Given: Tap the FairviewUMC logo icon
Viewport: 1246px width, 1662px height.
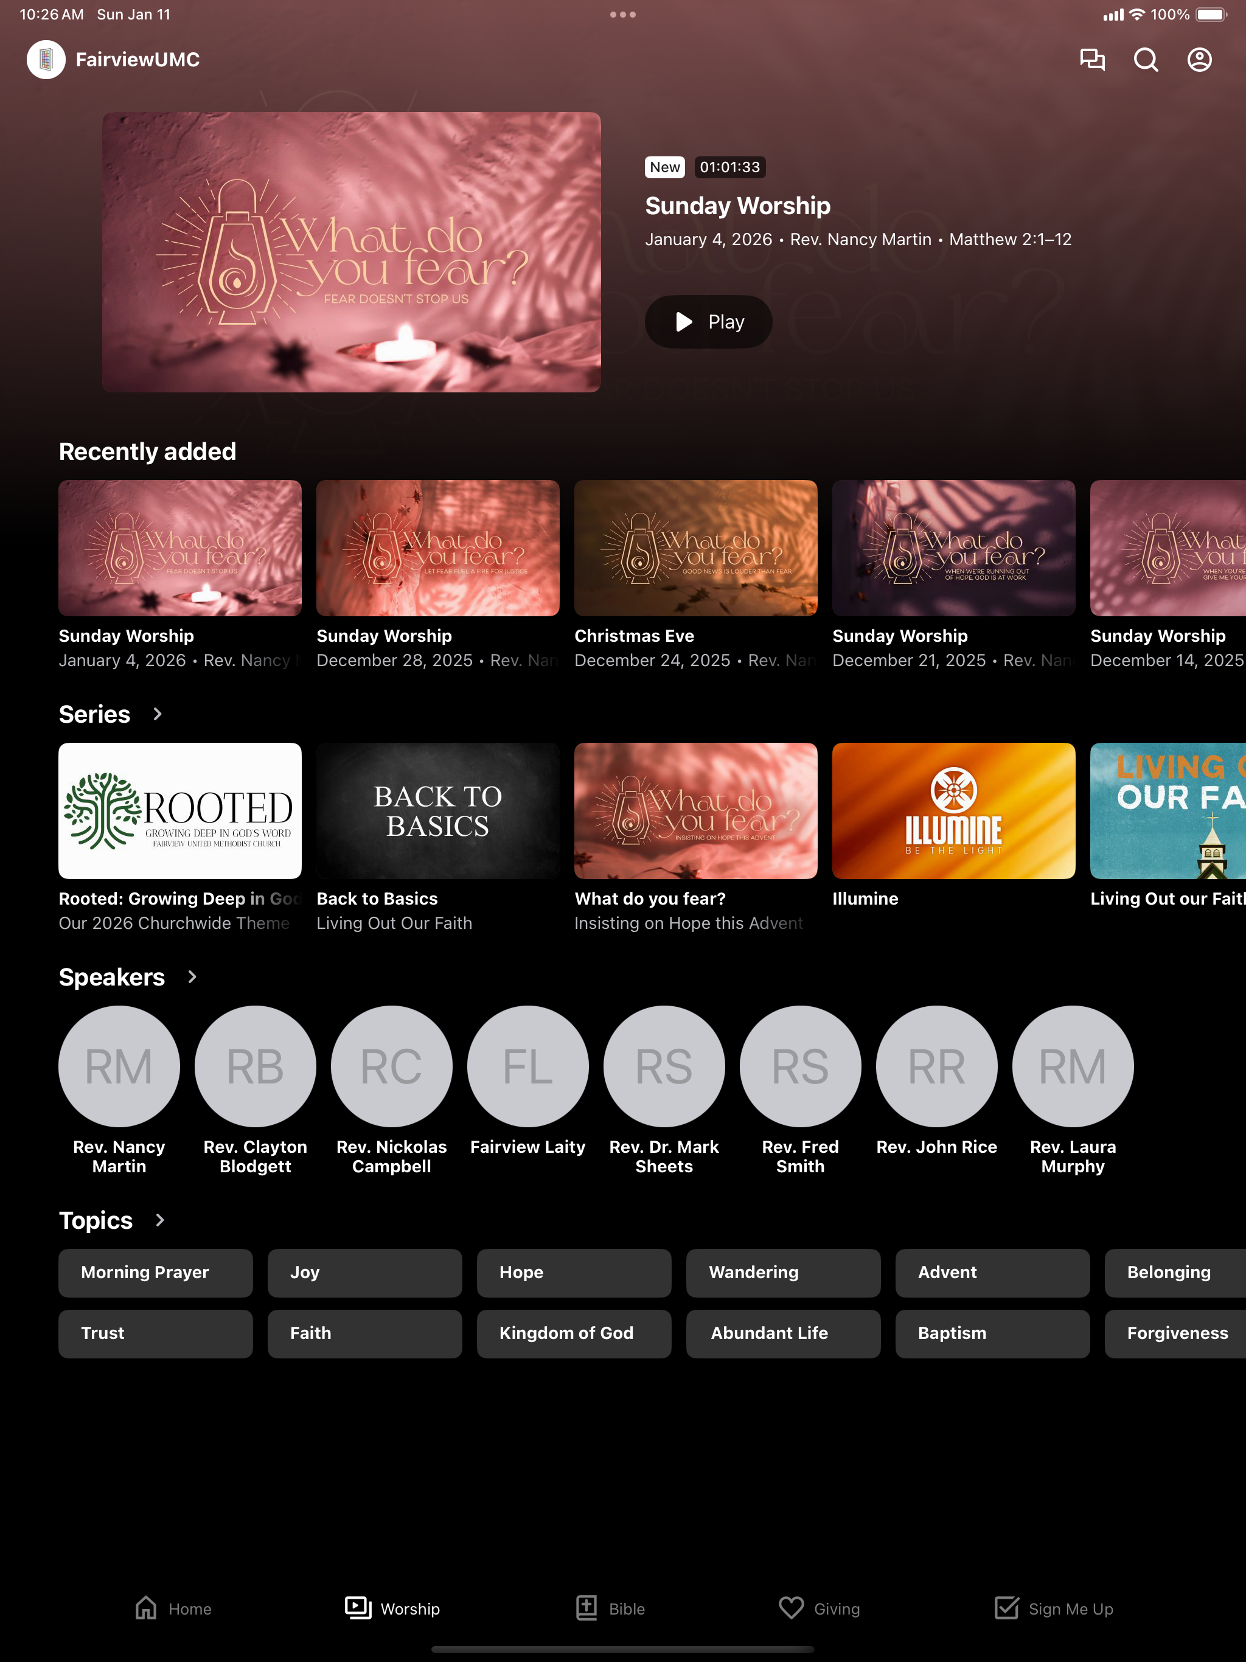Looking at the screenshot, I should coord(46,60).
